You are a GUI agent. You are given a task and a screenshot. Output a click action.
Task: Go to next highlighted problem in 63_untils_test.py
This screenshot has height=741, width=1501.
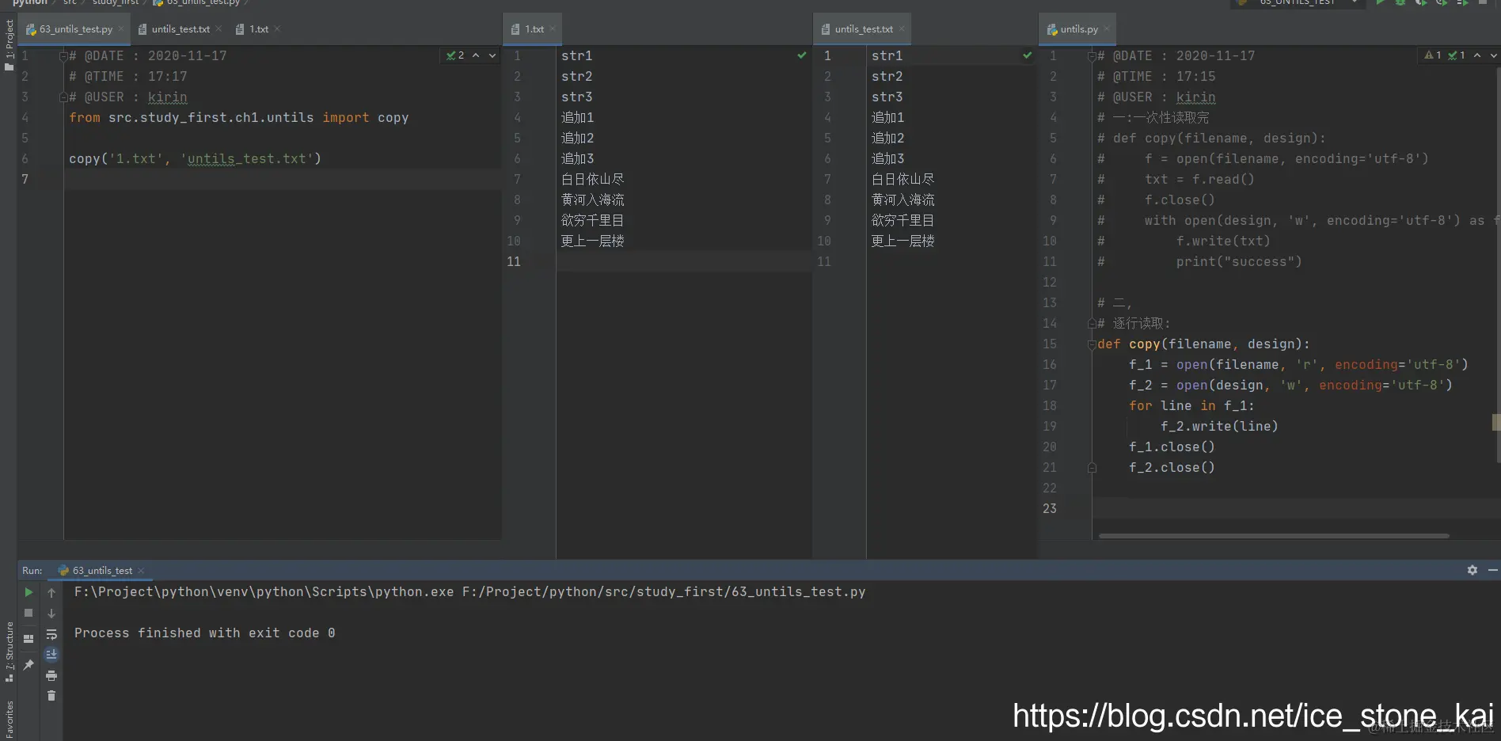(x=492, y=55)
